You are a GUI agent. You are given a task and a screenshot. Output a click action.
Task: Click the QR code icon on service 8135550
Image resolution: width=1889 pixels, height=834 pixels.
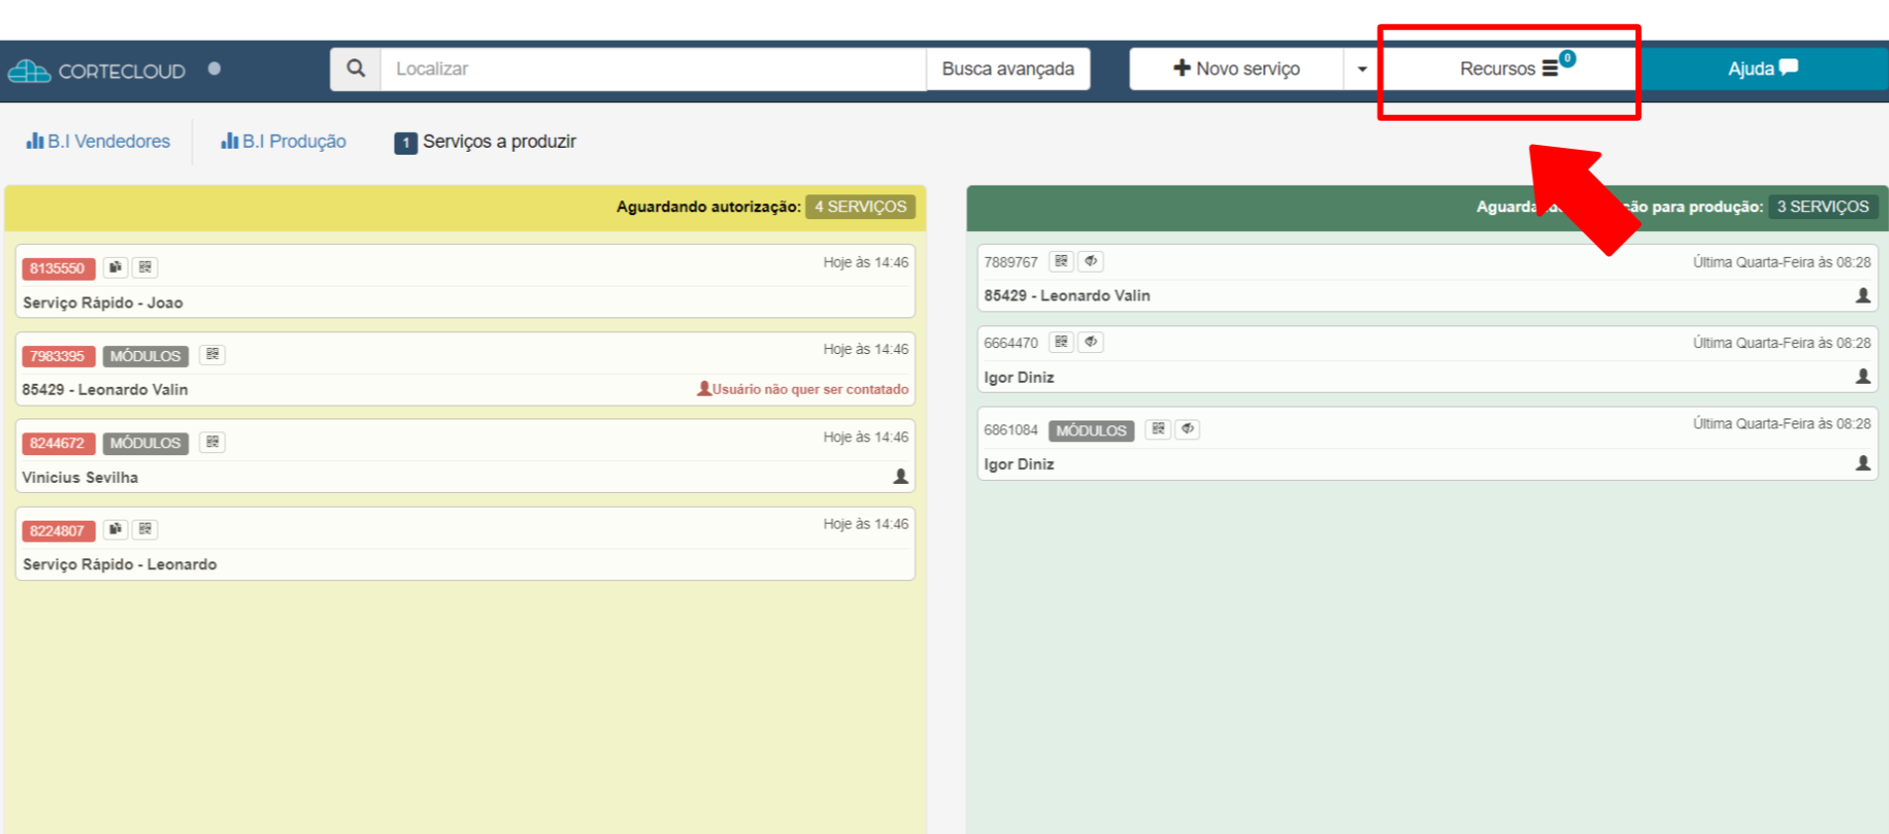coord(145,267)
